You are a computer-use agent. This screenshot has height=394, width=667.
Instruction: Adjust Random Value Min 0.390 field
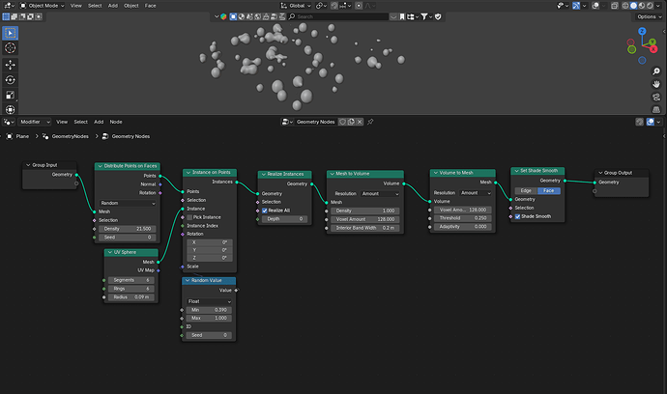210,310
